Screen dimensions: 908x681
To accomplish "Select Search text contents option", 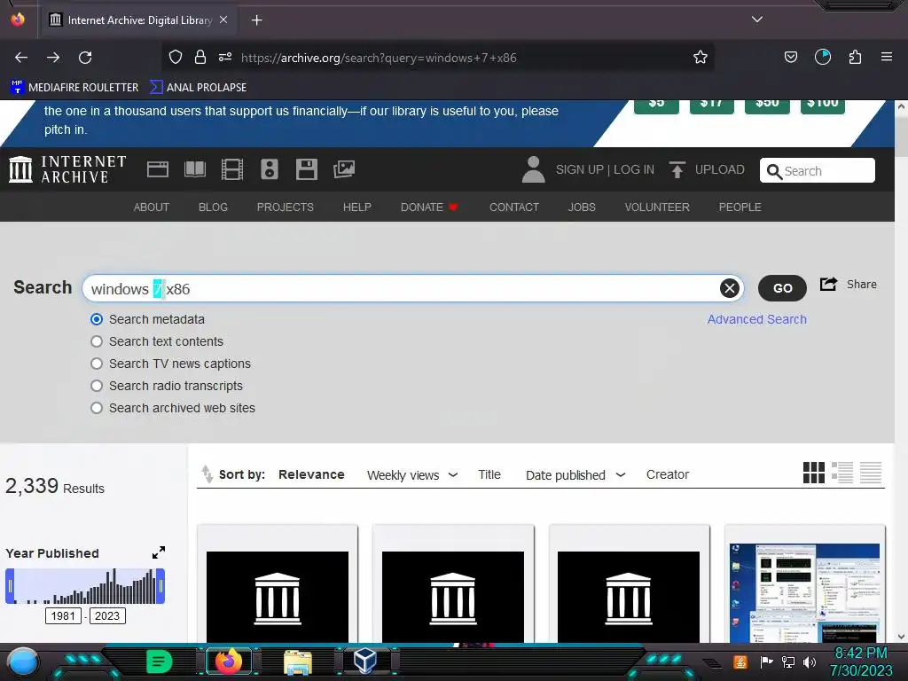I will pos(97,341).
